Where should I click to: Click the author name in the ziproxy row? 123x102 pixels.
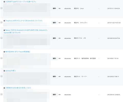[x=68, y=76]
